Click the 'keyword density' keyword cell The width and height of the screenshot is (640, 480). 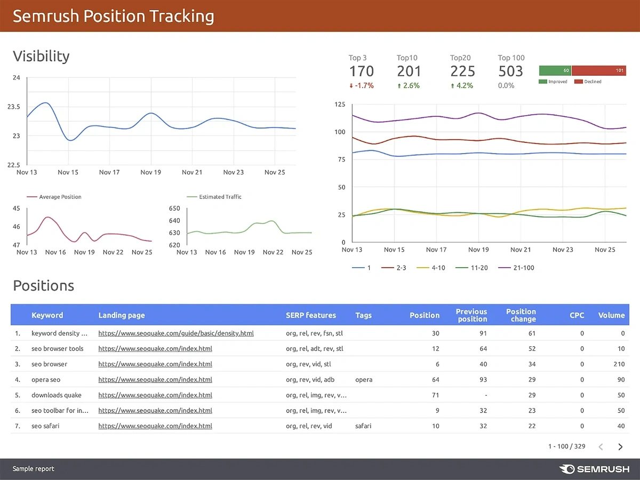59,333
